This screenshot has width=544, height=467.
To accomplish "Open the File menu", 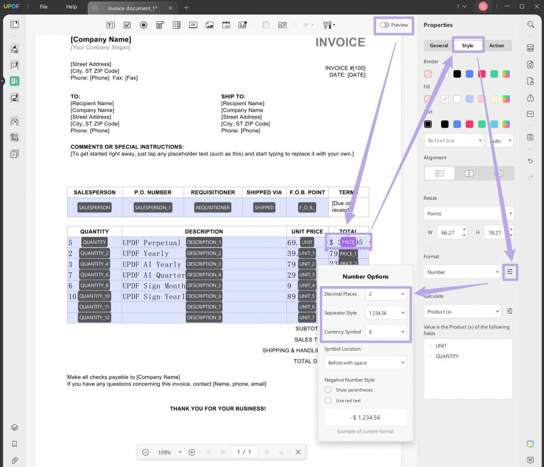I will coord(44,7).
